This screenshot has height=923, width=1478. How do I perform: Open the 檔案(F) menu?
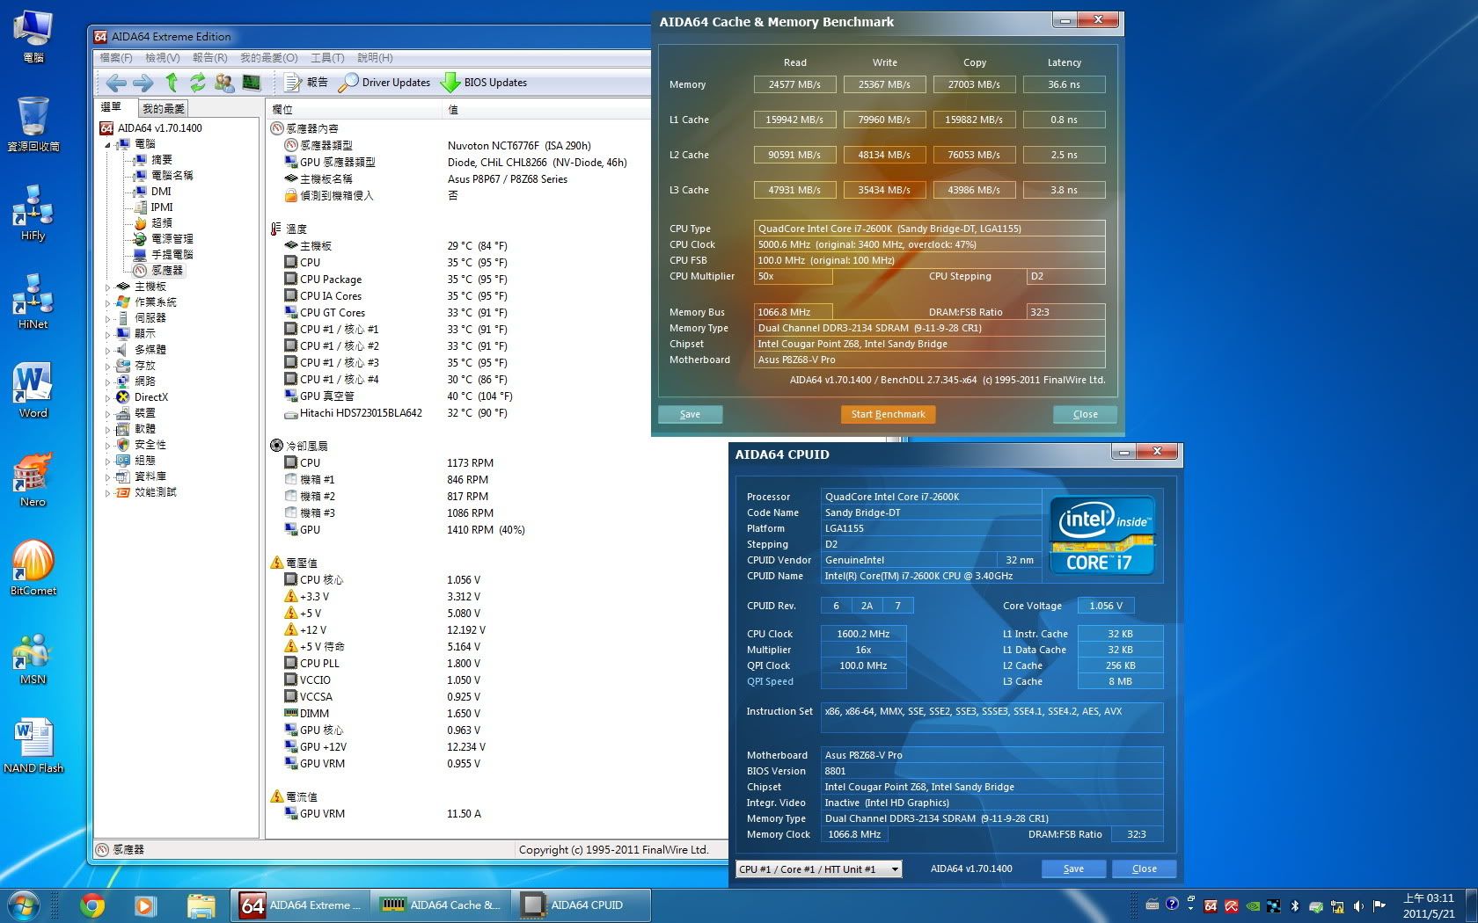(x=116, y=58)
